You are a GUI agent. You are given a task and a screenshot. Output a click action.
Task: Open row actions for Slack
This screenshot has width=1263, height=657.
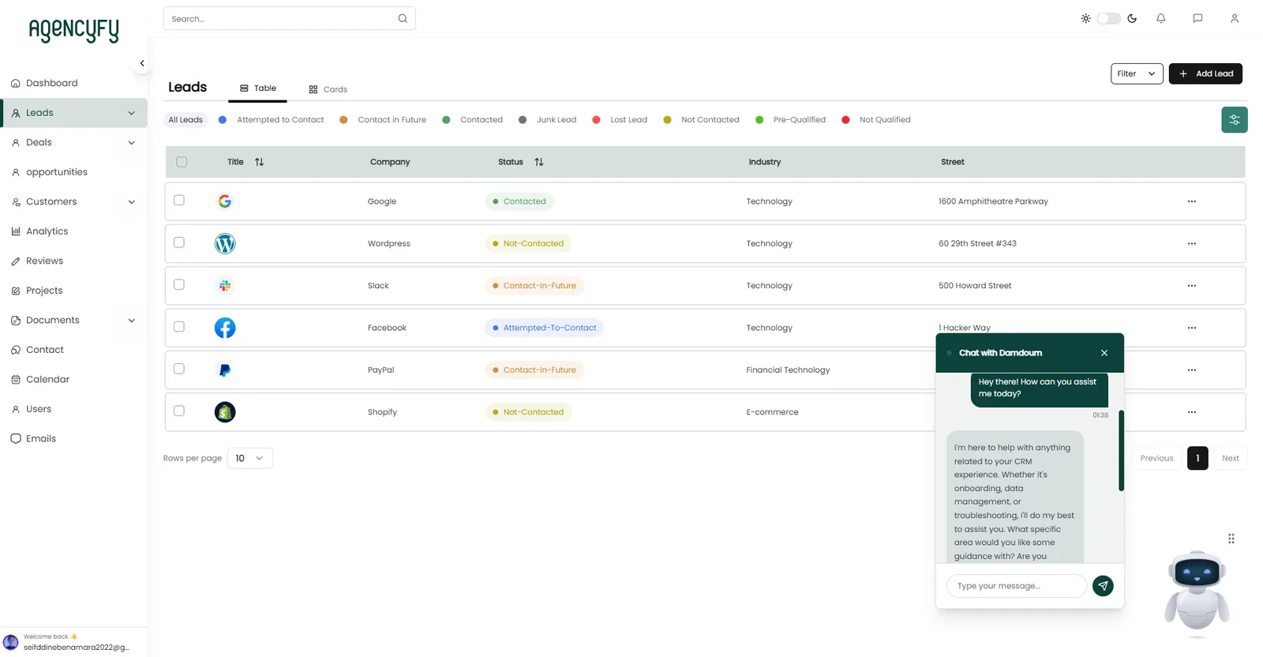(1192, 286)
